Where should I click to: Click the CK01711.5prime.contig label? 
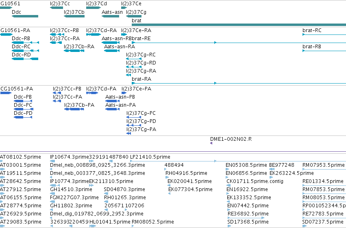pyautogui.click(x=255, y=181)
